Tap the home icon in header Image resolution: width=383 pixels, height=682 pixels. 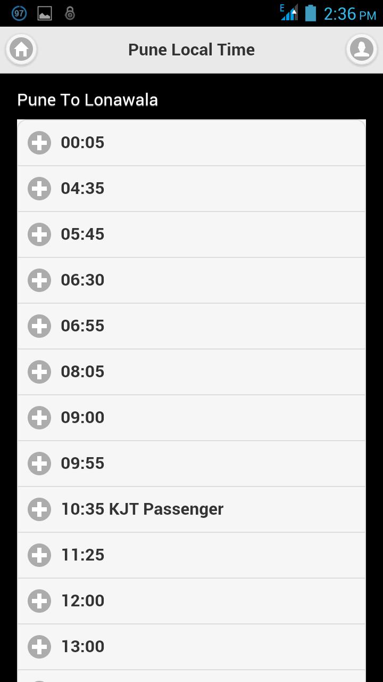[x=21, y=50]
